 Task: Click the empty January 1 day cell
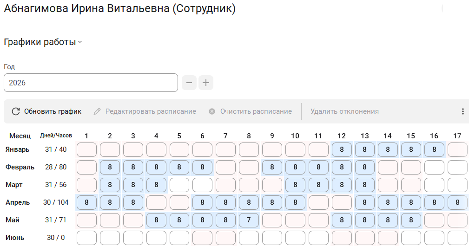click(x=86, y=150)
